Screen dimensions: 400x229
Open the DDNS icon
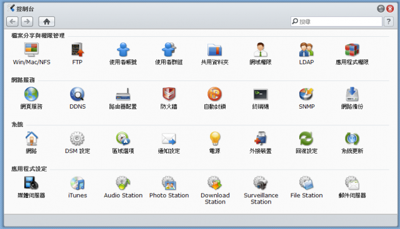77,94
